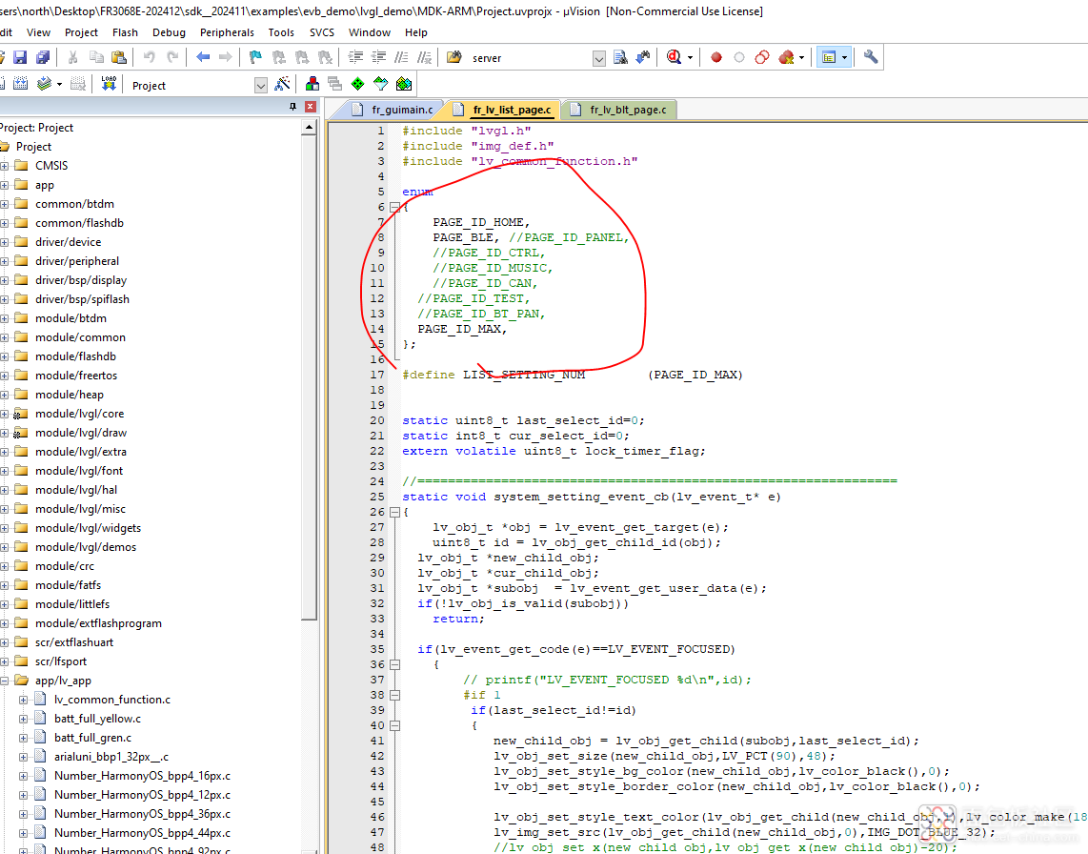
Task: Click project tree scrollbar up arrow
Action: point(310,128)
